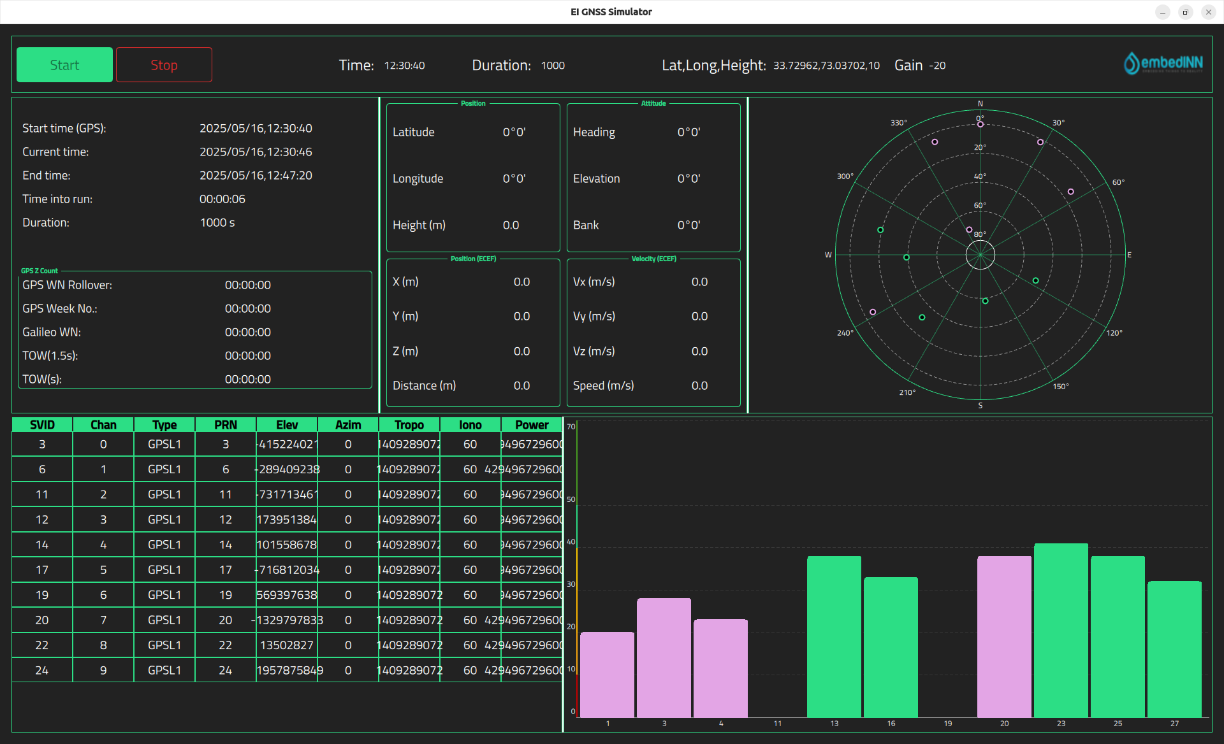This screenshot has width=1224, height=744.
Task: Select the table row with SVID 3
Action: pyautogui.click(x=41, y=444)
